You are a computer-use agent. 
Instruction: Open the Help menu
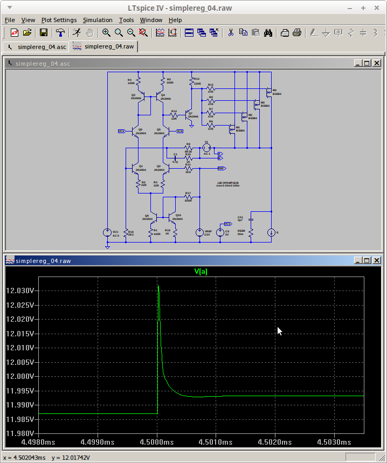(175, 20)
